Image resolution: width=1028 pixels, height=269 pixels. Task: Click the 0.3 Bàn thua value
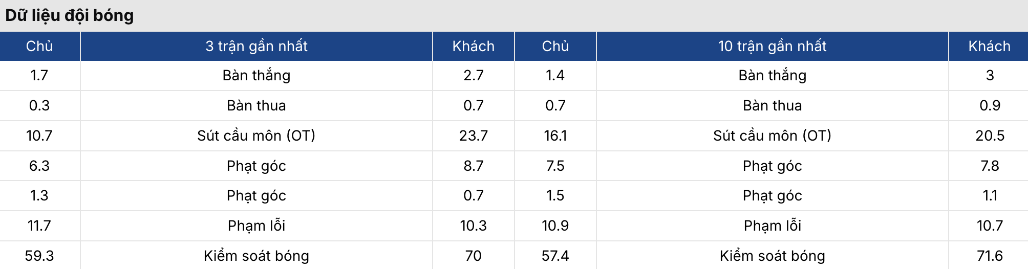click(39, 105)
